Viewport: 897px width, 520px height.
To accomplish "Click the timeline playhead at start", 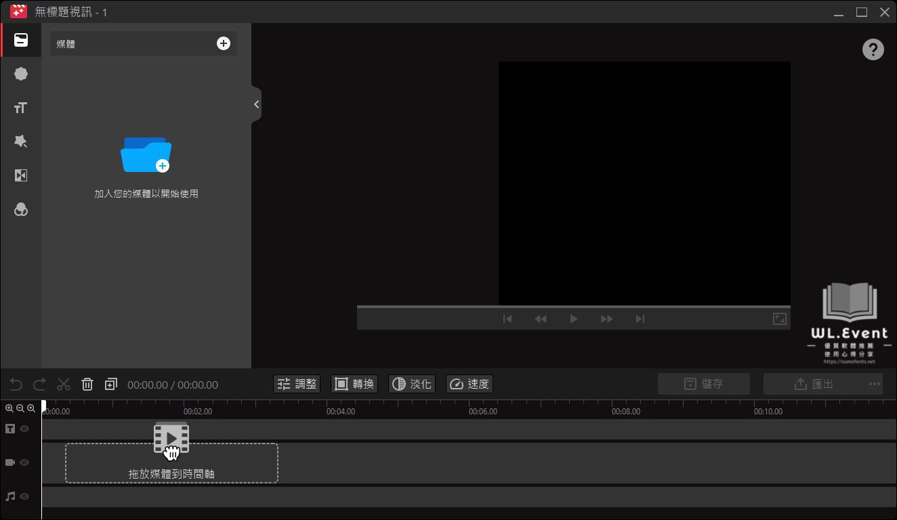I will point(43,405).
